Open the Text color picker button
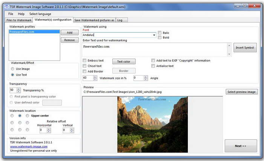 point(124,62)
